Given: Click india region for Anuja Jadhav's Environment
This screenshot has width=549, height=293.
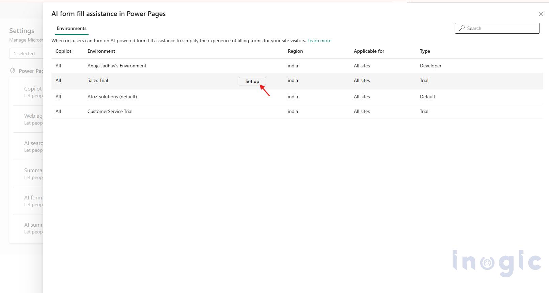Looking at the screenshot, I should tap(293, 66).
